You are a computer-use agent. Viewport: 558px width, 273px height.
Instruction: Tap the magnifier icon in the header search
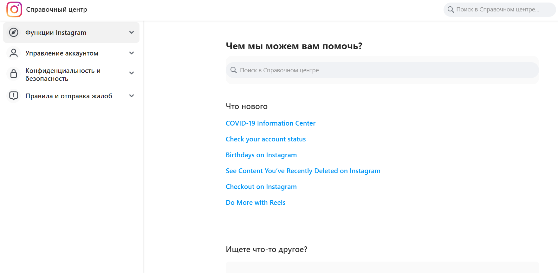coord(451,10)
